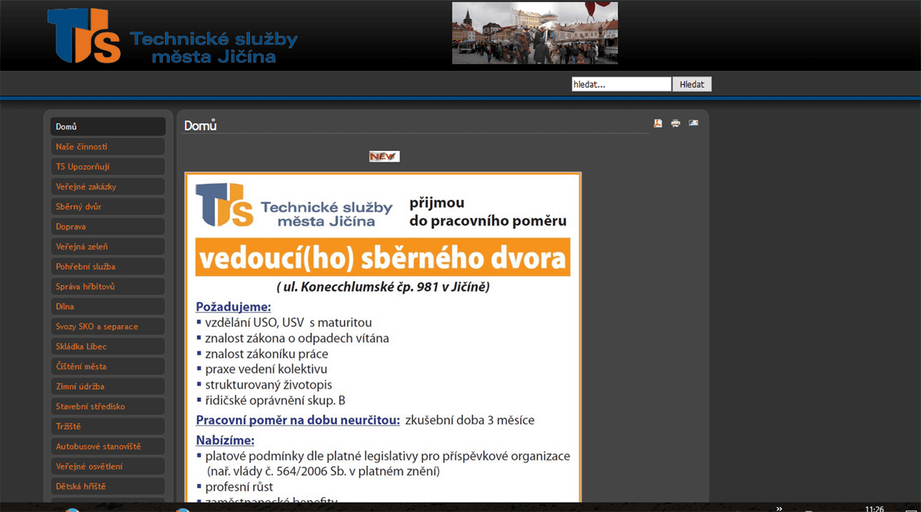Select TS Upozorňují menu entry
The width and height of the screenshot is (921, 512).
pos(108,167)
